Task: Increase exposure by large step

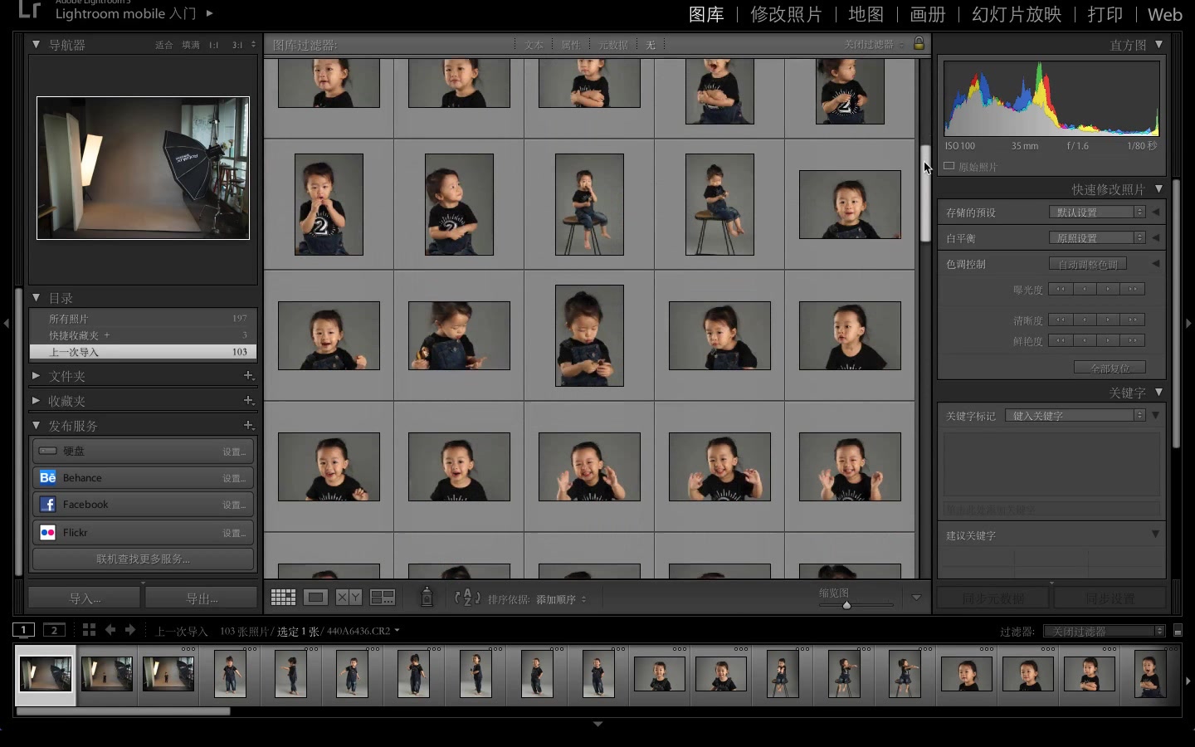Action: pos(1133,289)
